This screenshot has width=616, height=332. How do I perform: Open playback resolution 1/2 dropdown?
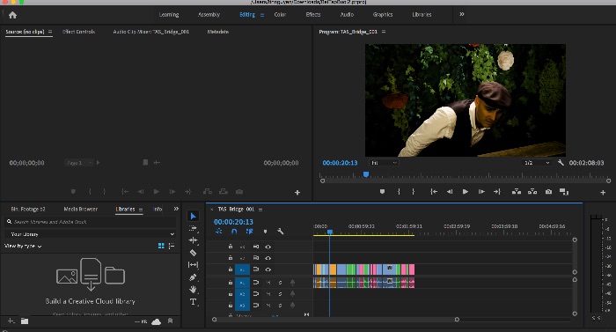pyautogui.click(x=537, y=162)
